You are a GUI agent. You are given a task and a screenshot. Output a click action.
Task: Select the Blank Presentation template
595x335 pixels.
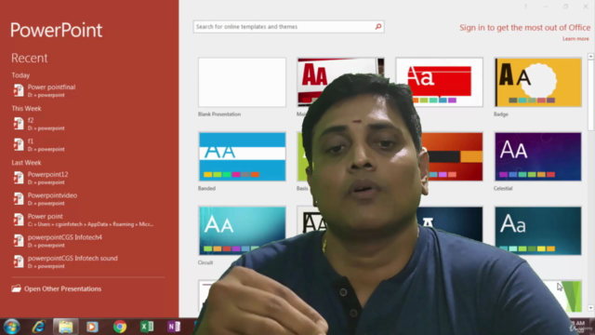coord(242,83)
